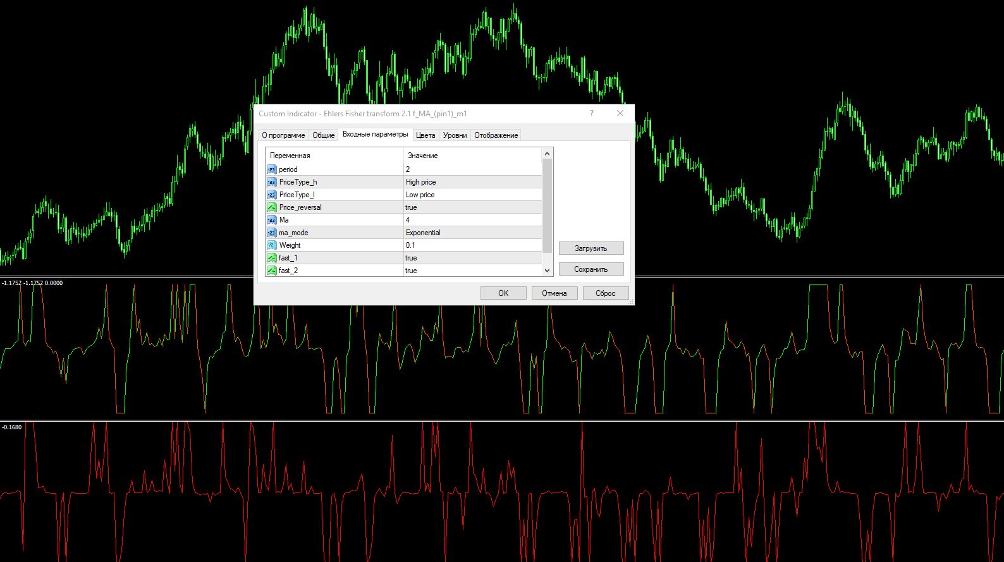This screenshot has height=562, width=1004.
Task: Click the ma_mode variable name
Action: click(293, 233)
